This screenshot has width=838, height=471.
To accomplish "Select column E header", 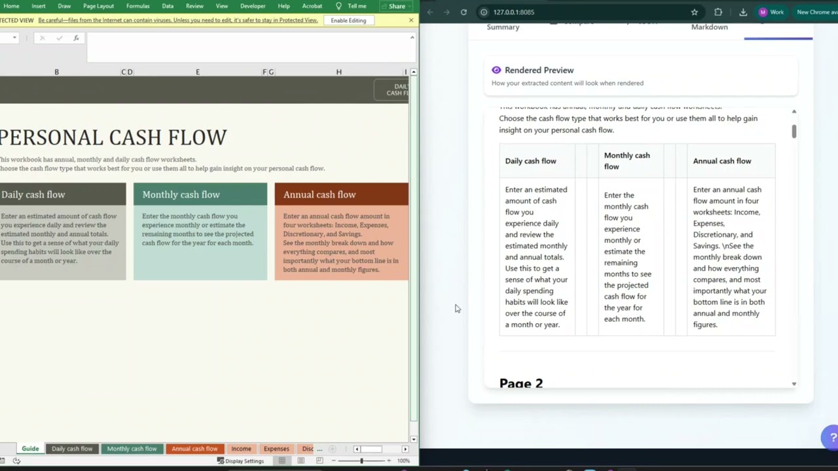I will [198, 72].
